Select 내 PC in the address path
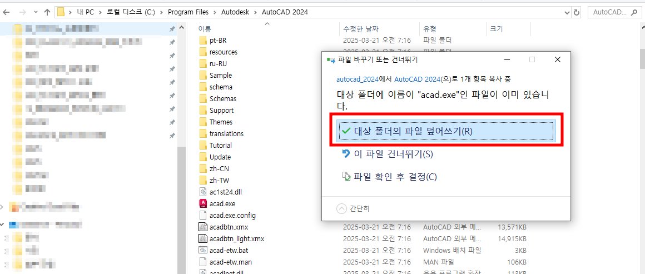The image size is (645, 274). [x=85, y=12]
